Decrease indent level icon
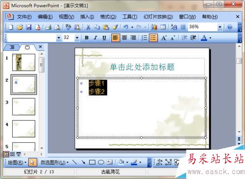The width and height of the screenshot is (245, 179). coord(184,38)
